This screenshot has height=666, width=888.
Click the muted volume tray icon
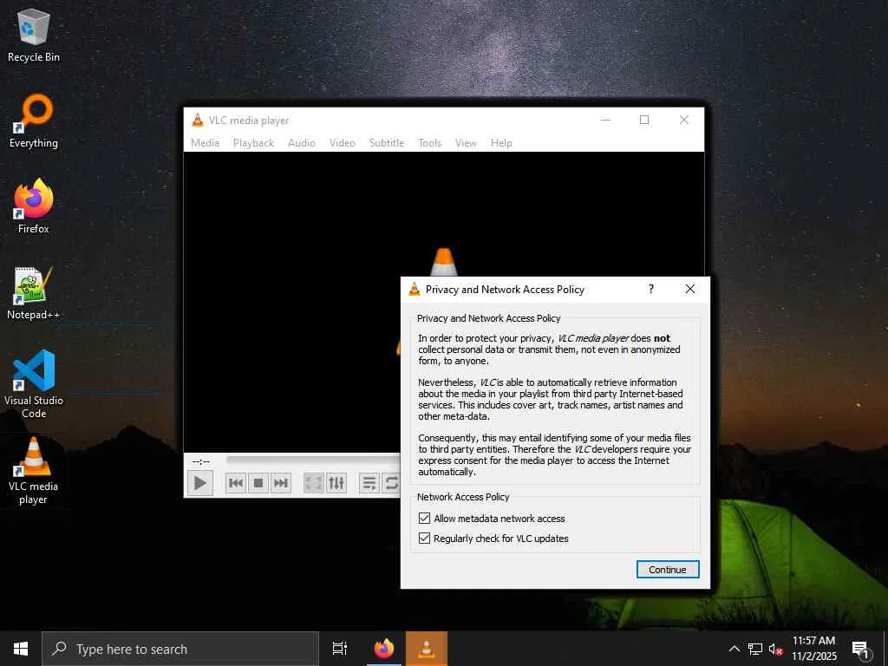pos(776,649)
